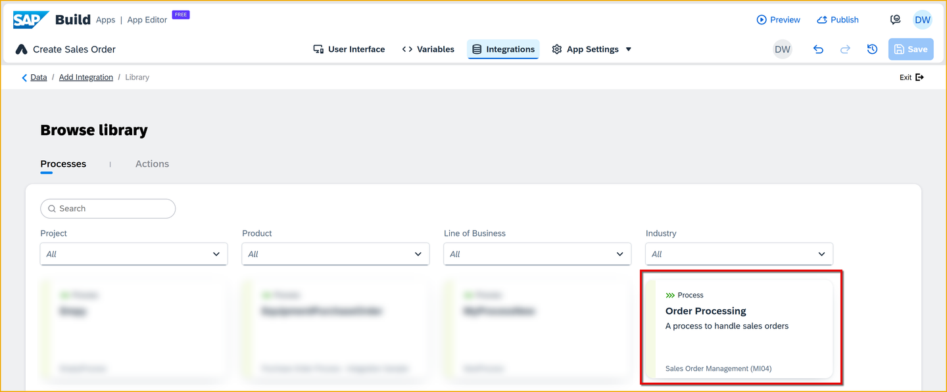Image resolution: width=947 pixels, height=392 pixels.
Task: Expand the Line of Business dropdown
Action: [x=538, y=254]
